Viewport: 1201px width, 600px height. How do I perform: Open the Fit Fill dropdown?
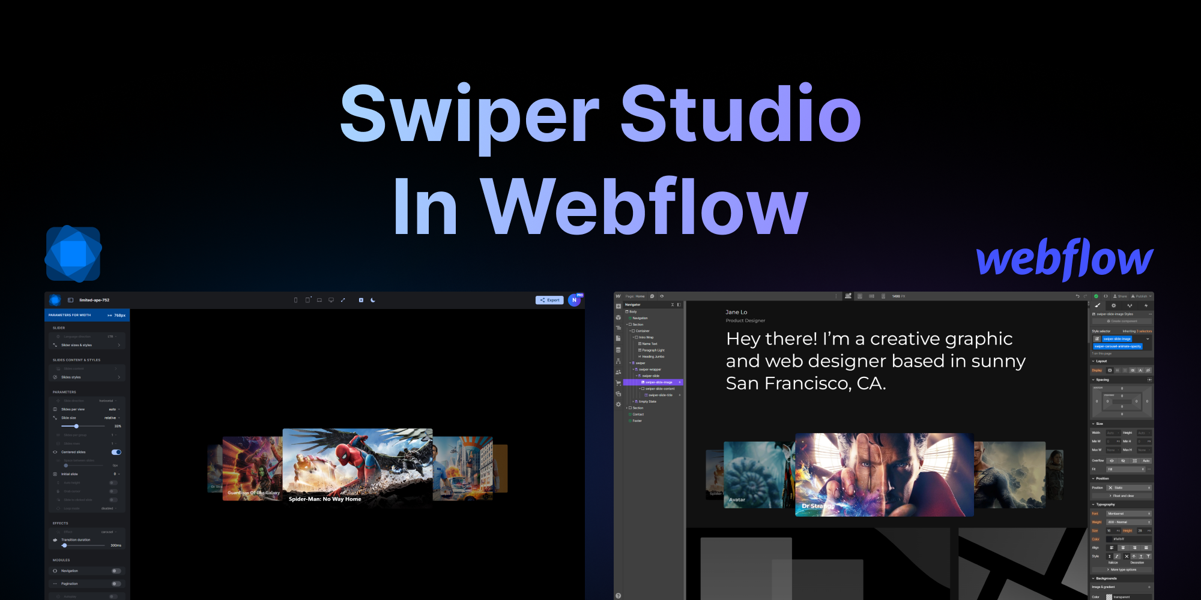pos(1126,469)
